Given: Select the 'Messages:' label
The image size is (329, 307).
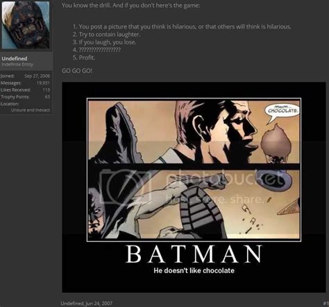Looking at the screenshot, I should [11, 82].
